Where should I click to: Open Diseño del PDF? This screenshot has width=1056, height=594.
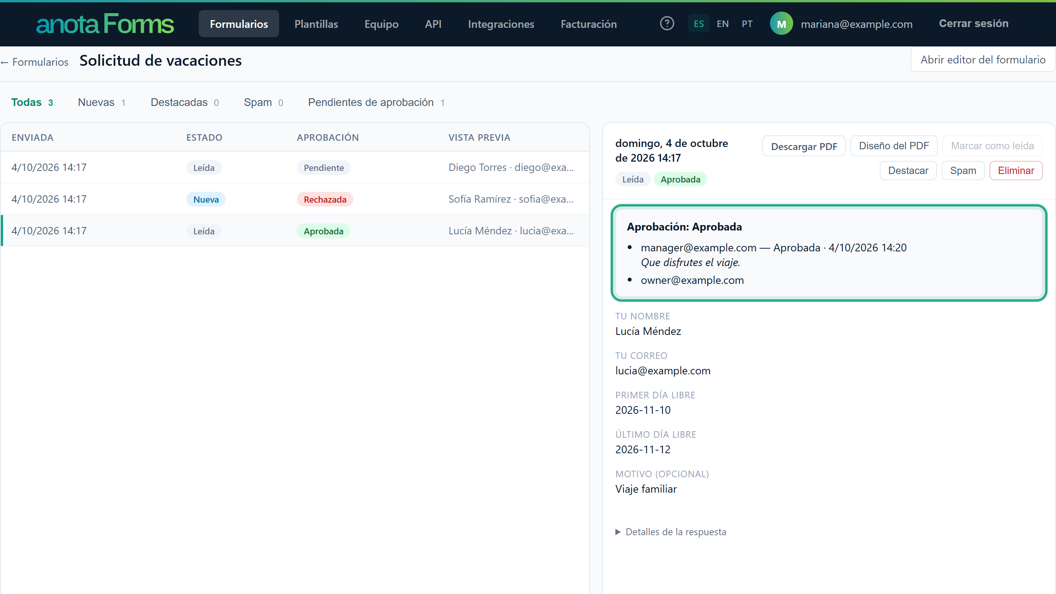click(894, 146)
